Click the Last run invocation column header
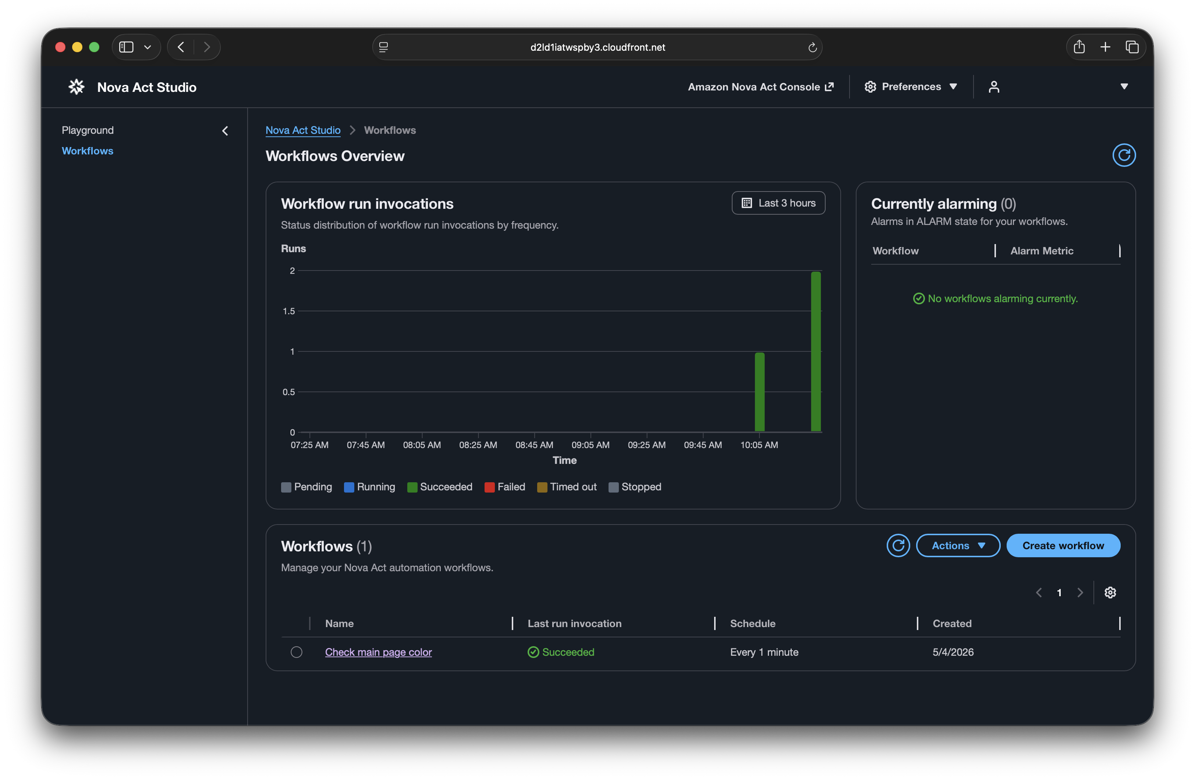 pos(574,623)
